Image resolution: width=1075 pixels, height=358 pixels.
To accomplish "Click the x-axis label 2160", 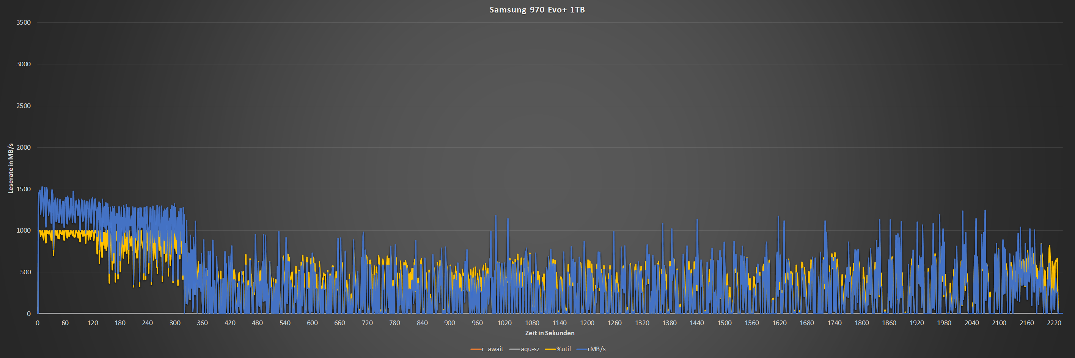I will (1026, 323).
